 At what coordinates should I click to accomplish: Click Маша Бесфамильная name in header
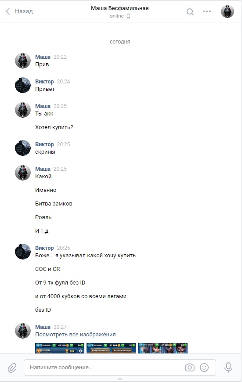tap(119, 8)
